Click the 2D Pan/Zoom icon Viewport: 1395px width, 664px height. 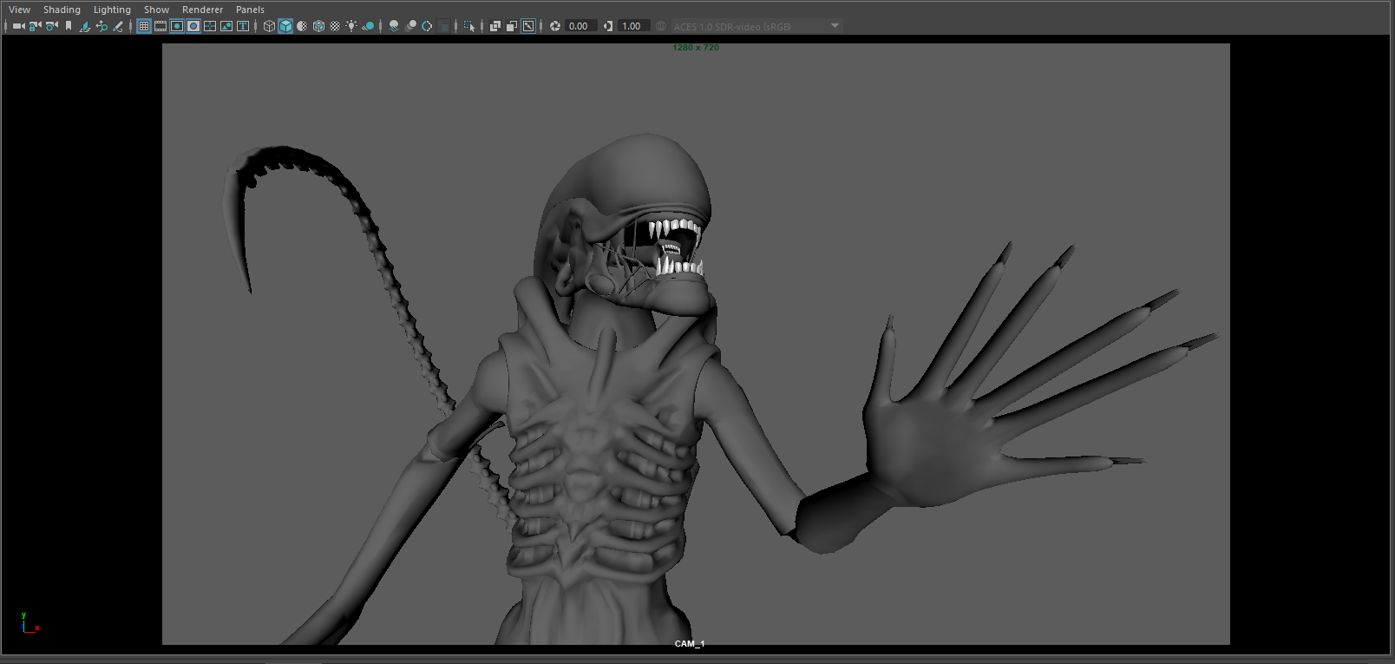(x=102, y=26)
